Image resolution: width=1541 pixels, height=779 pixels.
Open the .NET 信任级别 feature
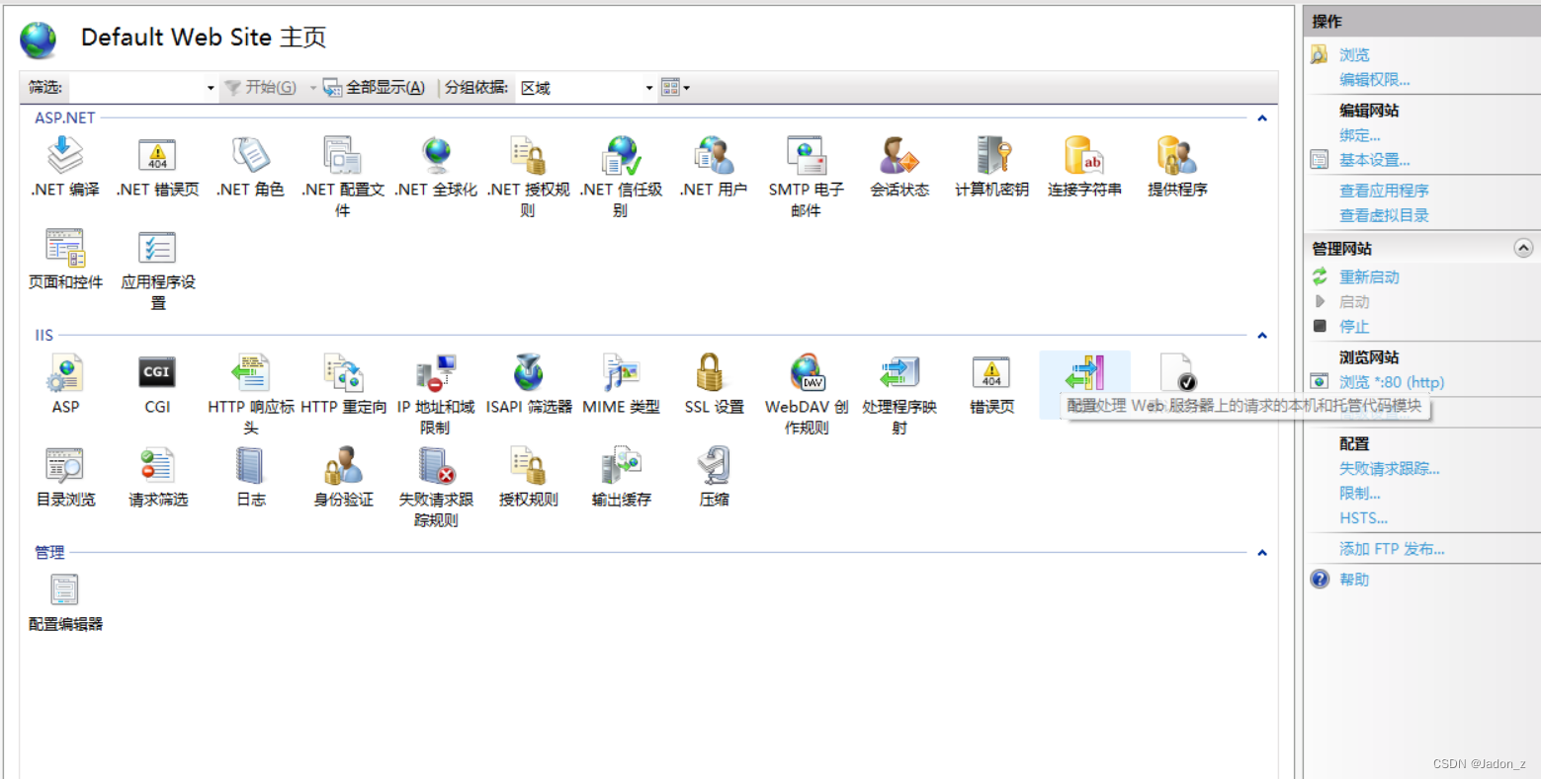[x=621, y=177]
